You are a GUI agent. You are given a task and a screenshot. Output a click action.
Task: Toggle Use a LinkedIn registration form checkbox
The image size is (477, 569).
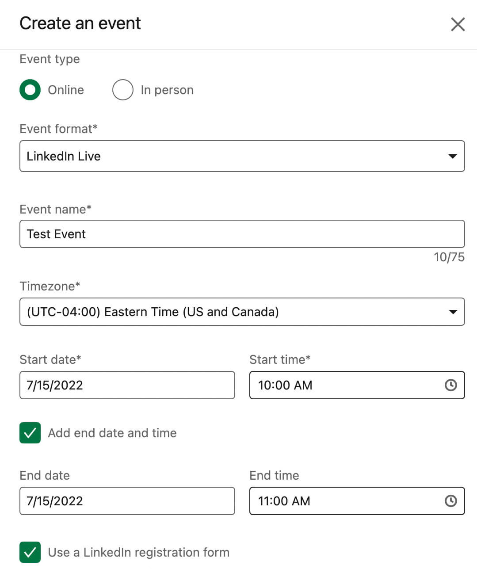[30, 552]
